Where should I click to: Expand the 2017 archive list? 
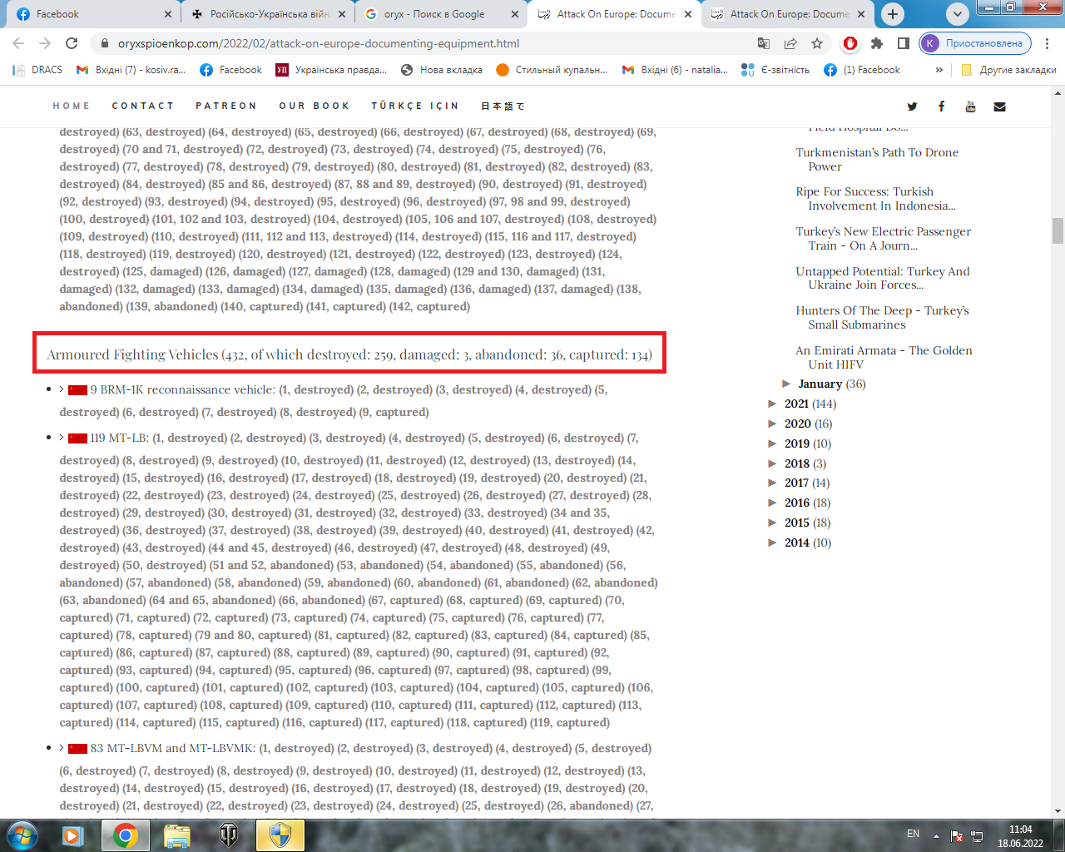(x=773, y=483)
